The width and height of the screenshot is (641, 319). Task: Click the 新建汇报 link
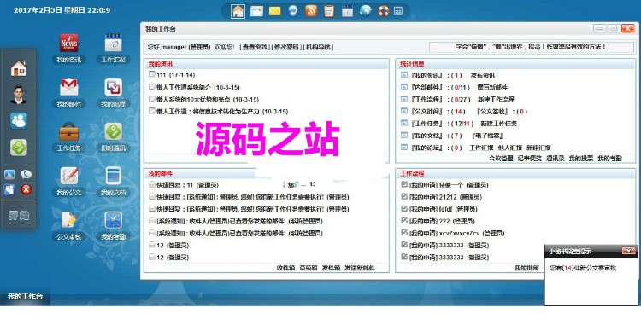(x=538, y=148)
